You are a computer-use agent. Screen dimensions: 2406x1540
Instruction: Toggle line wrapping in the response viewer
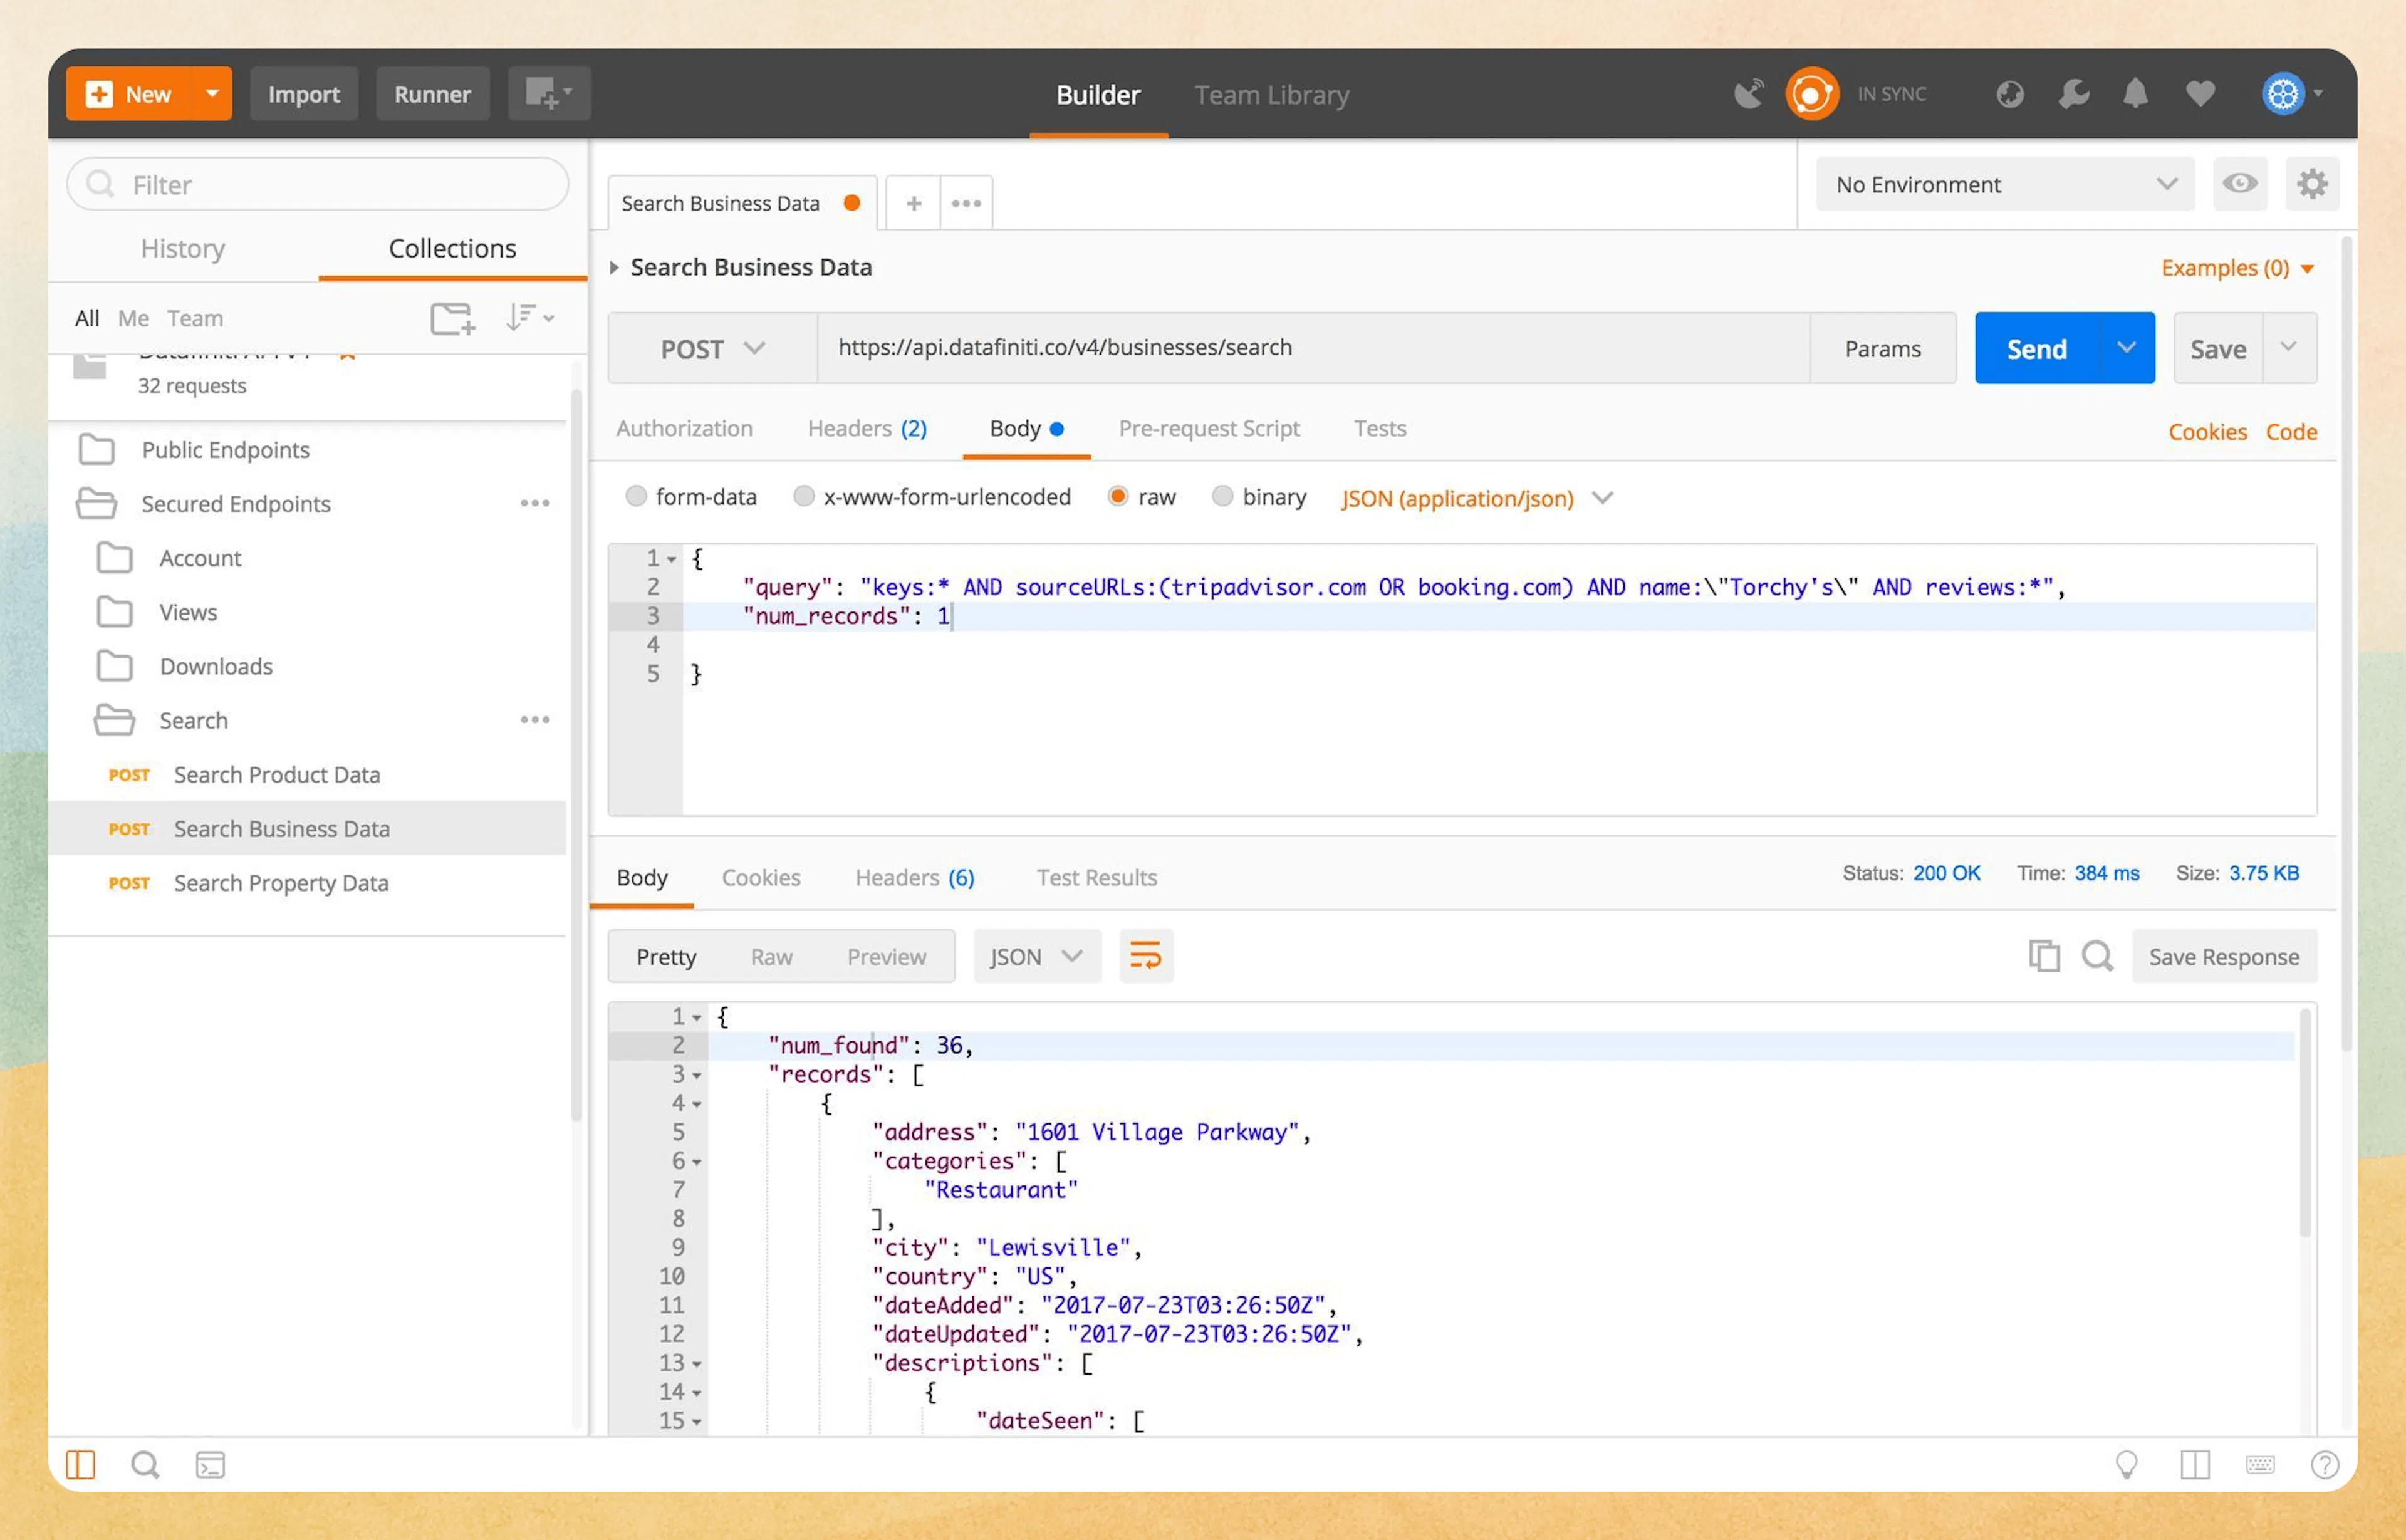(x=1146, y=956)
